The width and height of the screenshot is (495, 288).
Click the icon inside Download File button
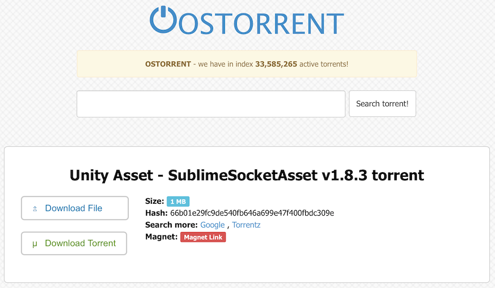point(35,208)
